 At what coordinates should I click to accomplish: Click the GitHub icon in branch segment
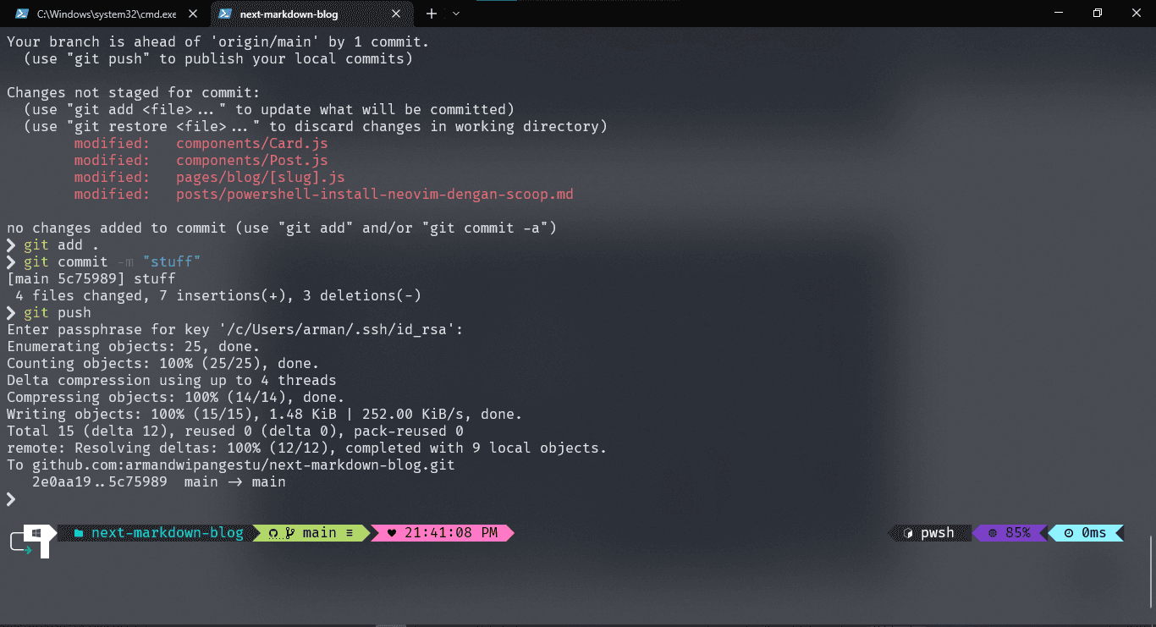(273, 533)
